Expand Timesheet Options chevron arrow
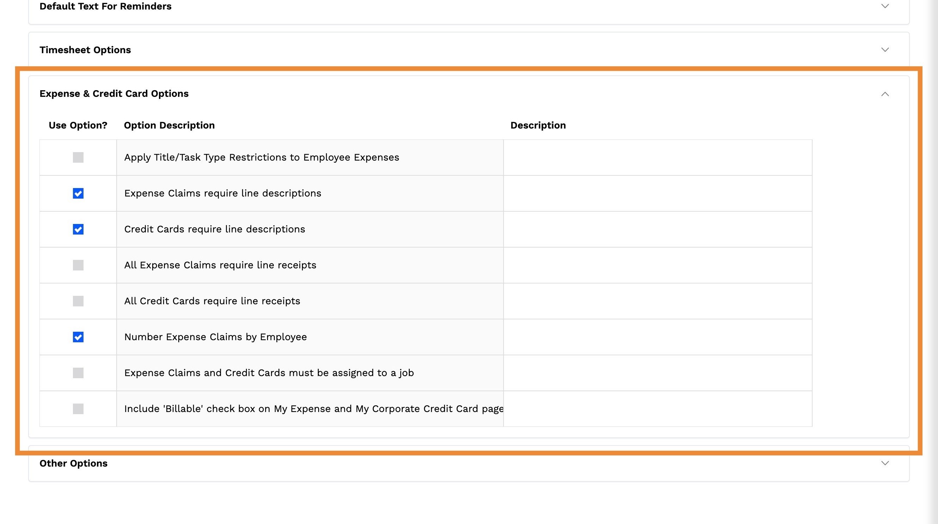 pos(885,50)
